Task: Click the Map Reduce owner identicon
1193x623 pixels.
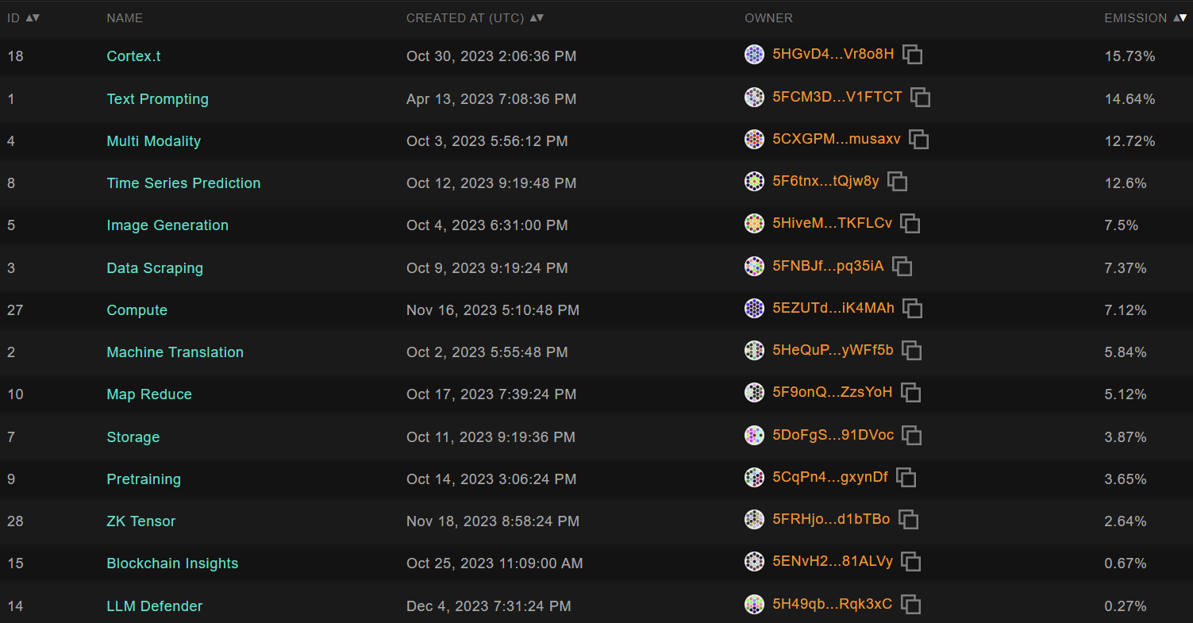Action: (754, 392)
